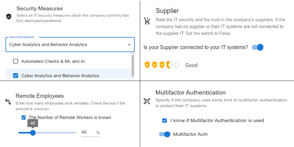Check Automated Checks & ML and AI

point(16,61)
